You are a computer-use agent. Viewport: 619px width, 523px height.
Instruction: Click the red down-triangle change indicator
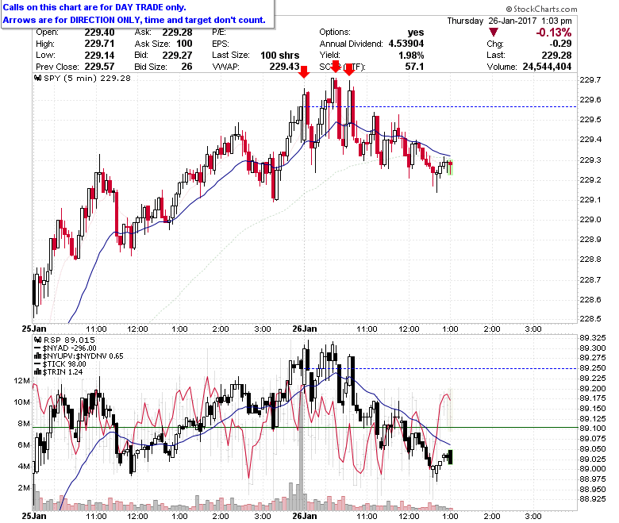[493, 33]
